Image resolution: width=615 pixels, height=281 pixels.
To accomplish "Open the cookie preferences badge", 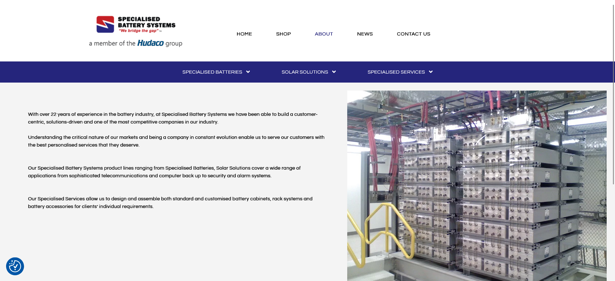I will click(15, 266).
